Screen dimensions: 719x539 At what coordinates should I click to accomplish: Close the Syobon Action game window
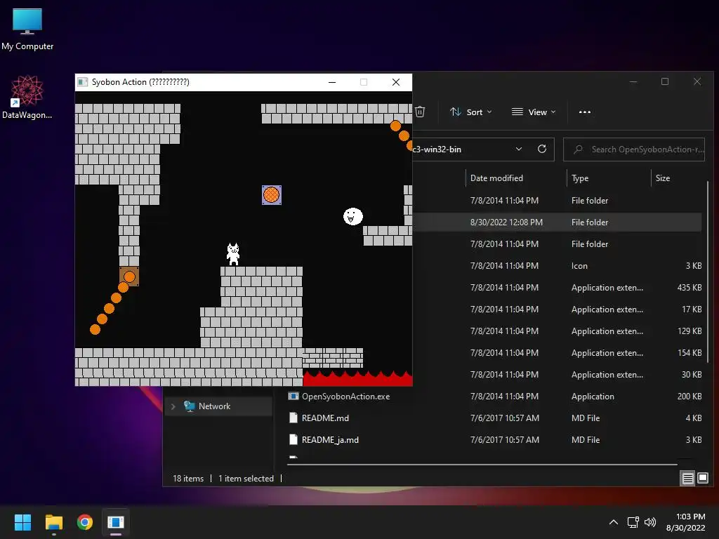[x=396, y=82]
